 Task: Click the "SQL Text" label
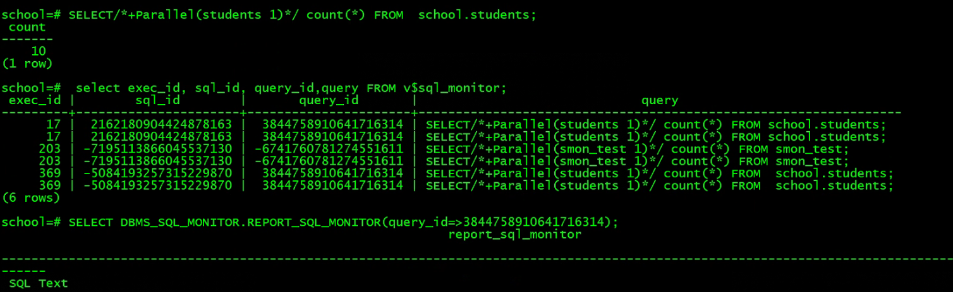point(38,283)
